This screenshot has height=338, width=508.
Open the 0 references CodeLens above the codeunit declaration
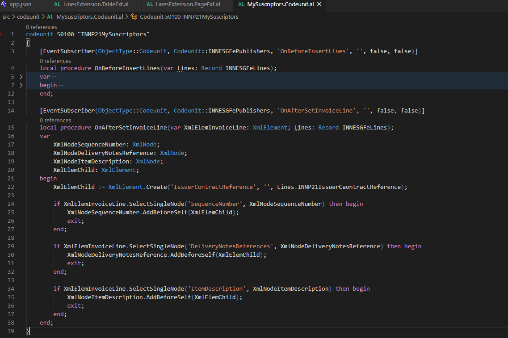pos(42,27)
